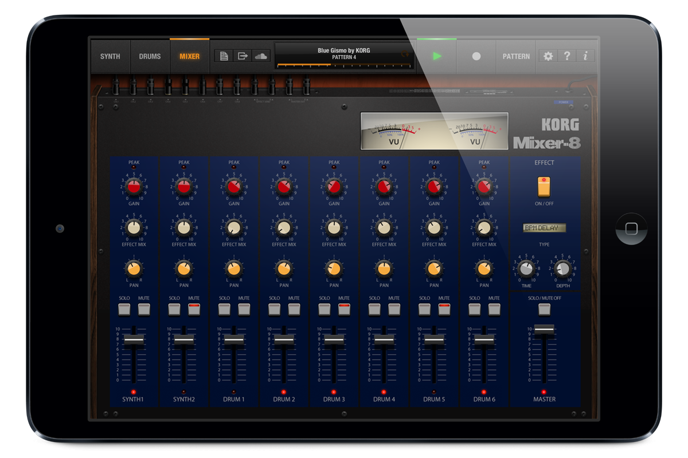Image resolution: width=688 pixels, height=458 pixels.
Task: Solo the SYNTH2 channel
Action: tap(174, 309)
